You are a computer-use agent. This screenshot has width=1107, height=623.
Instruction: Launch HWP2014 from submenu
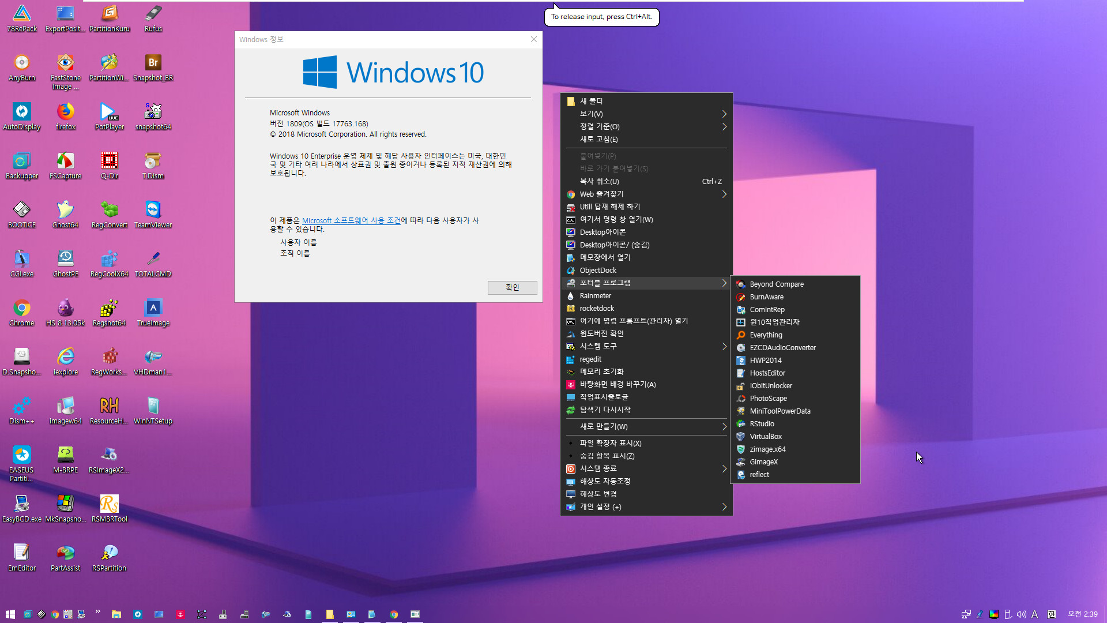[795, 360]
